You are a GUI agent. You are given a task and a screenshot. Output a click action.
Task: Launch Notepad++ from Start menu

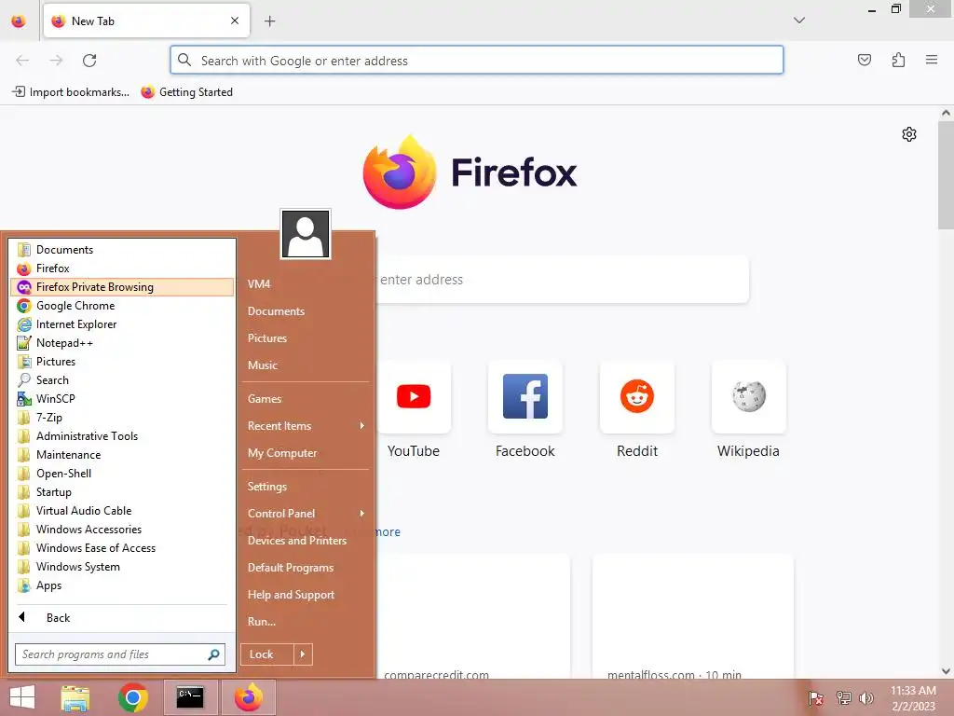(x=122, y=343)
